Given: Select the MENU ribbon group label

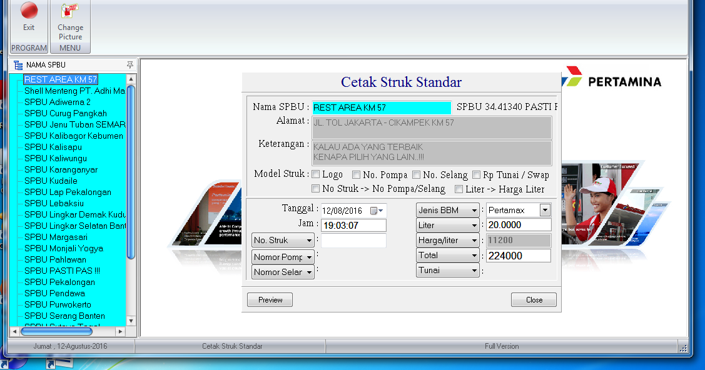Looking at the screenshot, I should coord(69,47).
